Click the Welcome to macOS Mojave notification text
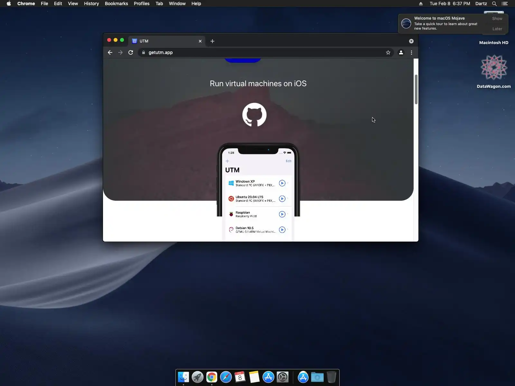 click(x=439, y=18)
